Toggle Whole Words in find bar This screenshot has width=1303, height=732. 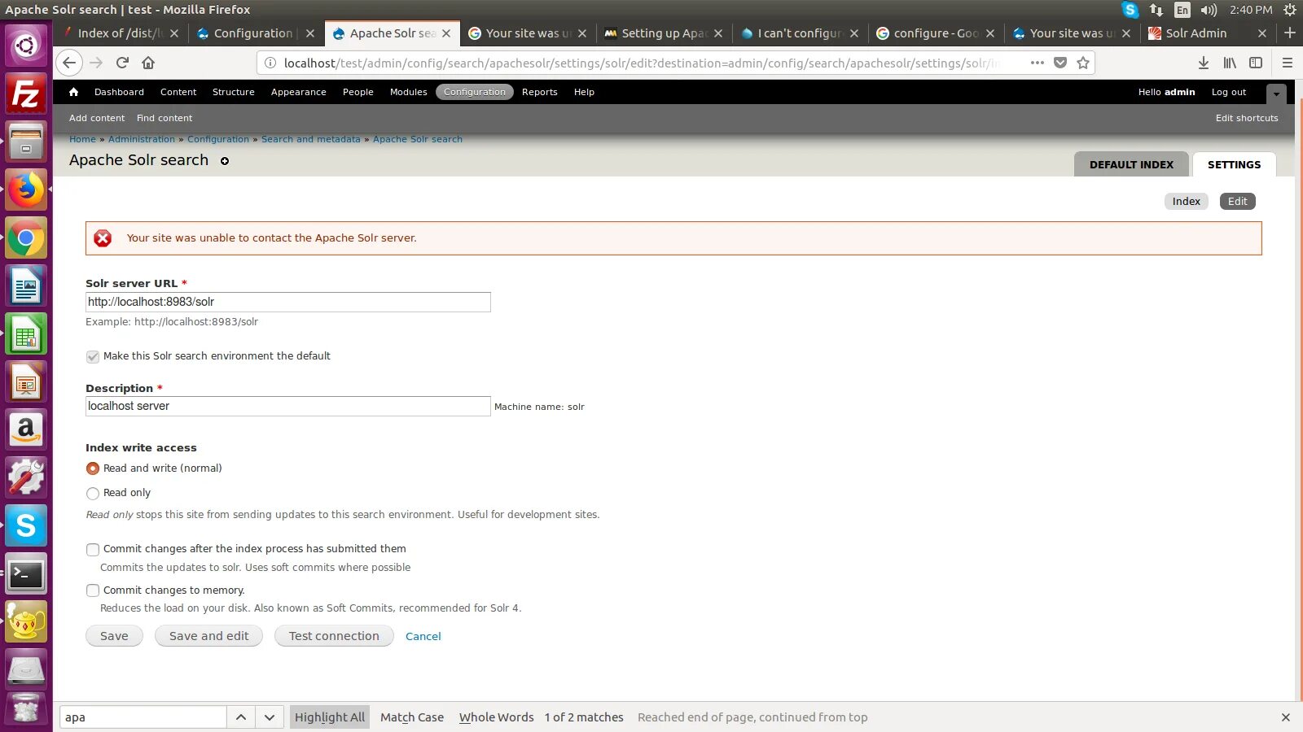pyautogui.click(x=497, y=717)
